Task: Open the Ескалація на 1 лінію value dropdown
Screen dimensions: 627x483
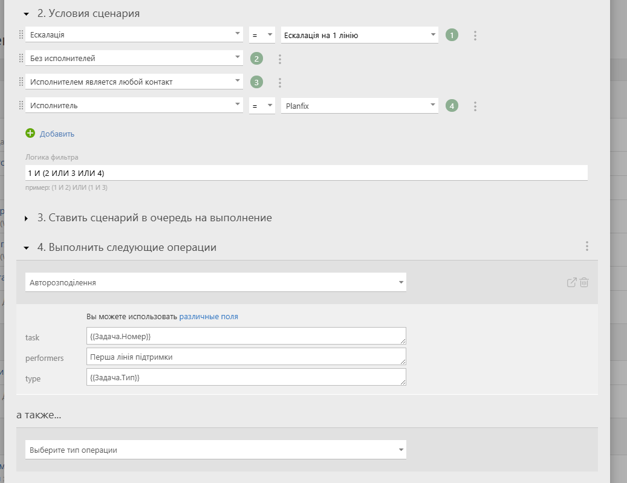Action: coord(360,35)
